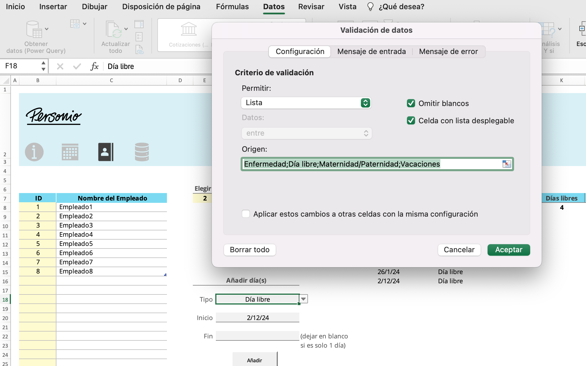Click the ¿Qué desea? search field
The height and width of the screenshot is (366, 586).
(x=402, y=7)
